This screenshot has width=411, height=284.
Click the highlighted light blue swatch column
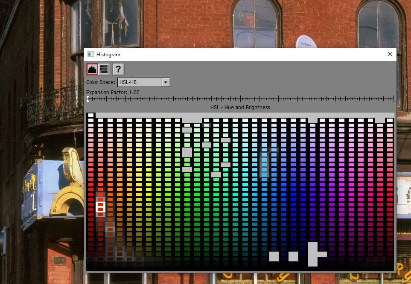point(264,162)
